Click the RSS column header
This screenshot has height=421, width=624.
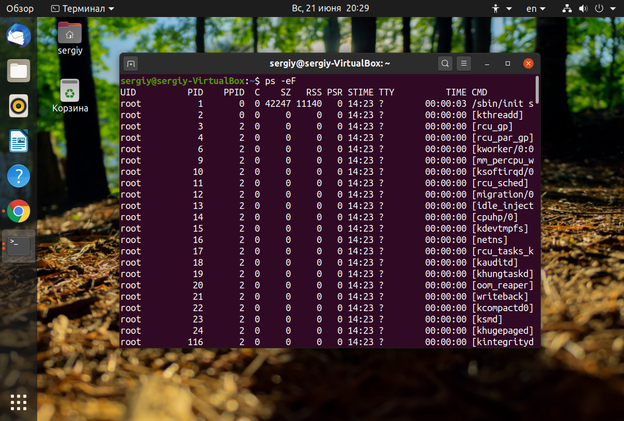click(314, 92)
